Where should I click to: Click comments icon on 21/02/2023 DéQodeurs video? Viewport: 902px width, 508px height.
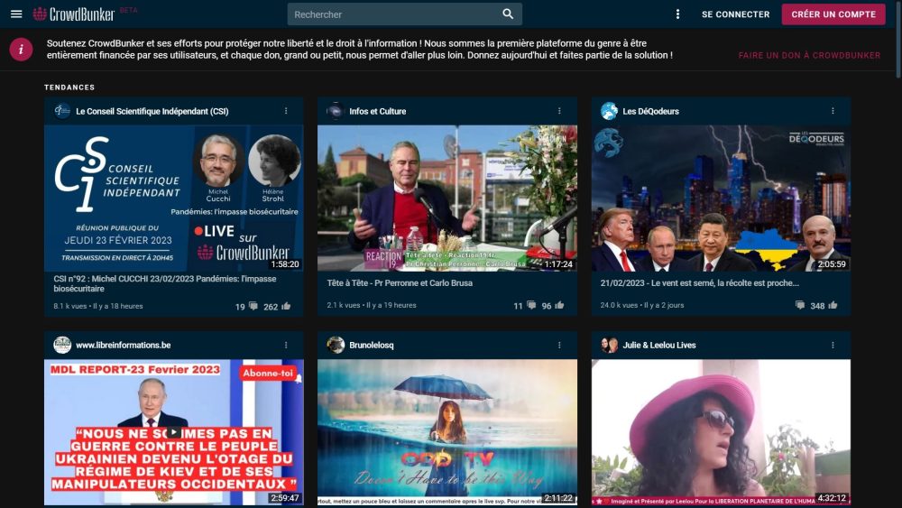799,305
